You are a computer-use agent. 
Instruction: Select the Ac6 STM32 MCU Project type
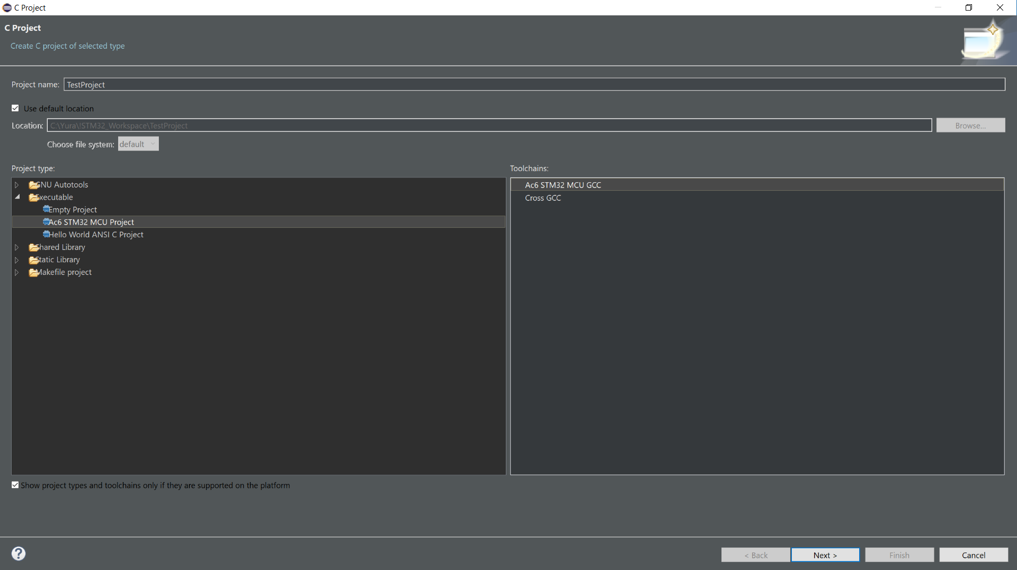click(x=91, y=222)
